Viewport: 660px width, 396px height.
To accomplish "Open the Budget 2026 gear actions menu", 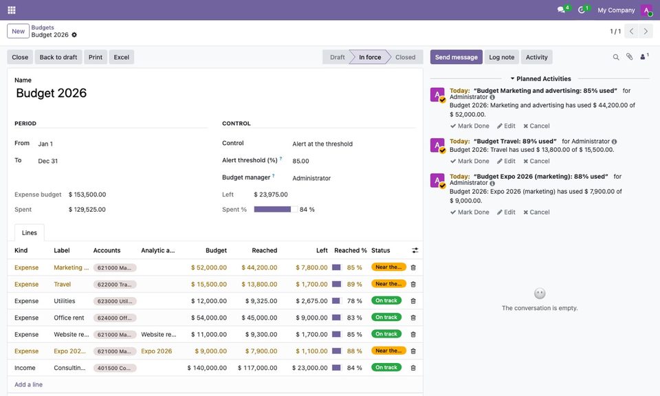I will [74, 35].
